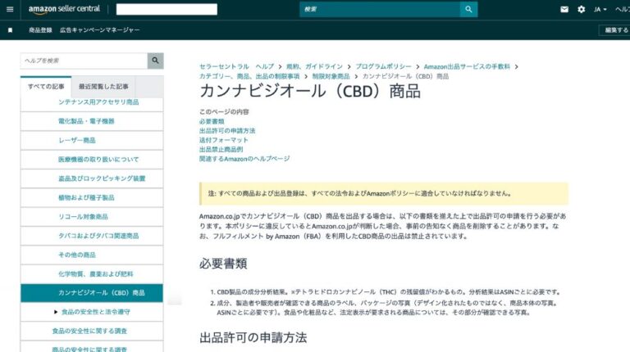Open the settings gear icon
Screen dimensions: 630x352
[581, 9]
